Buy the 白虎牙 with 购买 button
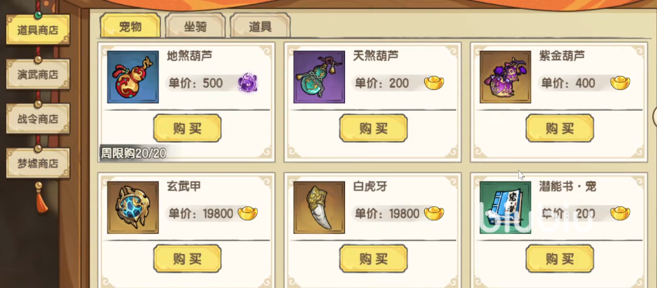 374,259
